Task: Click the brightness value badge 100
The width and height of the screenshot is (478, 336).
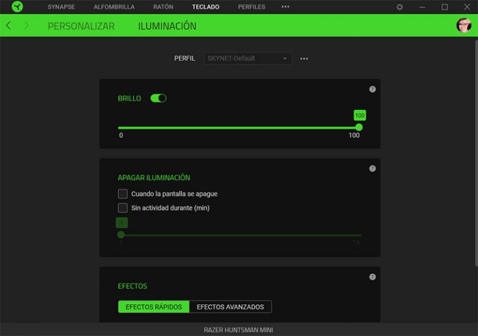Action: (360, 115)
